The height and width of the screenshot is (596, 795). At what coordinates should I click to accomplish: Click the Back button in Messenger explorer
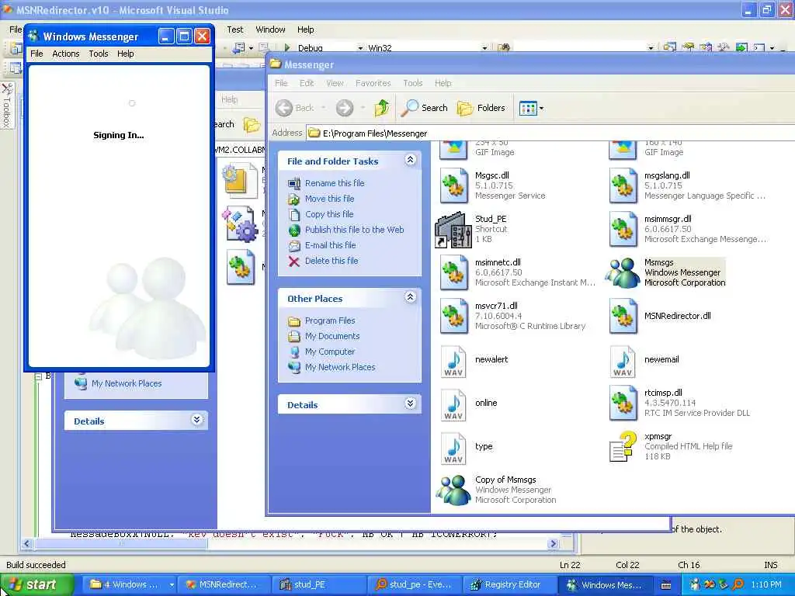pos(295,108)
